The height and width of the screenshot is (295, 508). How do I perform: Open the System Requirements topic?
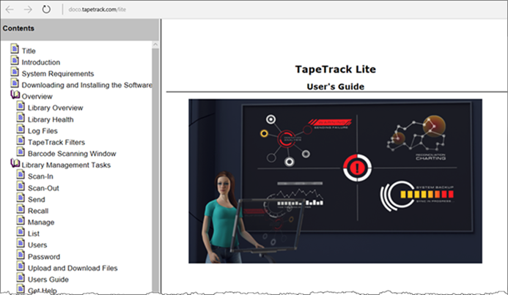click(58, 74)
